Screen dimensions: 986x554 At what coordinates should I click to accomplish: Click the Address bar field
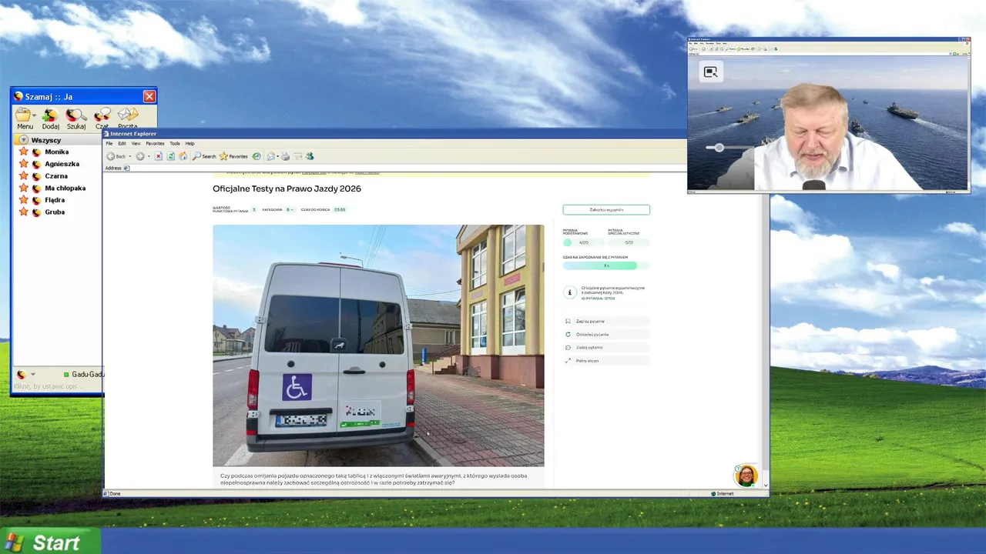pyautogui.click(x=404, y=168)
